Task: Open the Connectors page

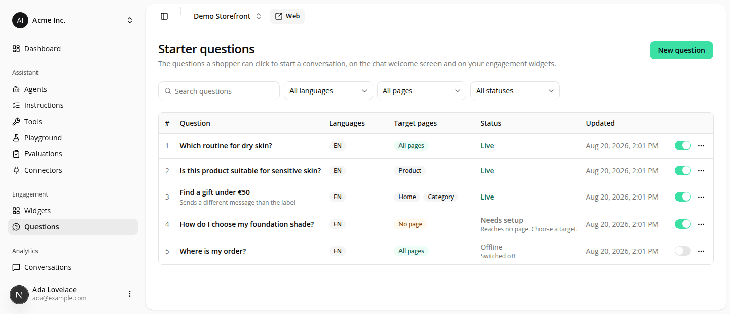Action: click(x=73, y=170)
